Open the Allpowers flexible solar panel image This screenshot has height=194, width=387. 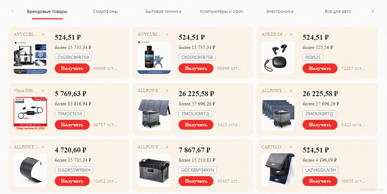pos(30,170)
